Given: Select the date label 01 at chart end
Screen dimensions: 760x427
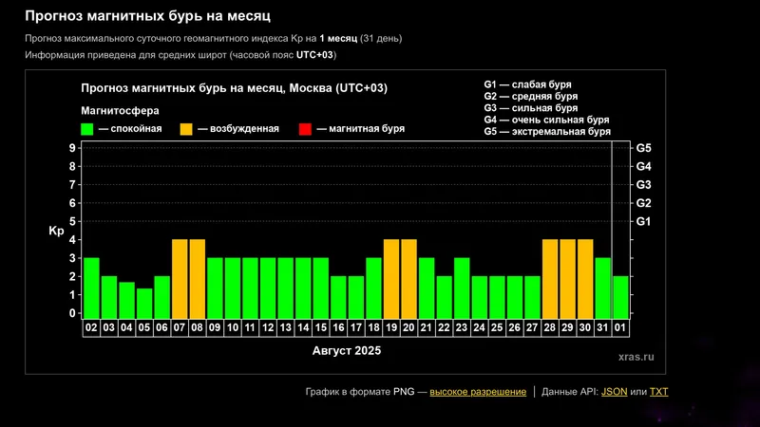Looking at the screenshot, I should tap(620, 327).
